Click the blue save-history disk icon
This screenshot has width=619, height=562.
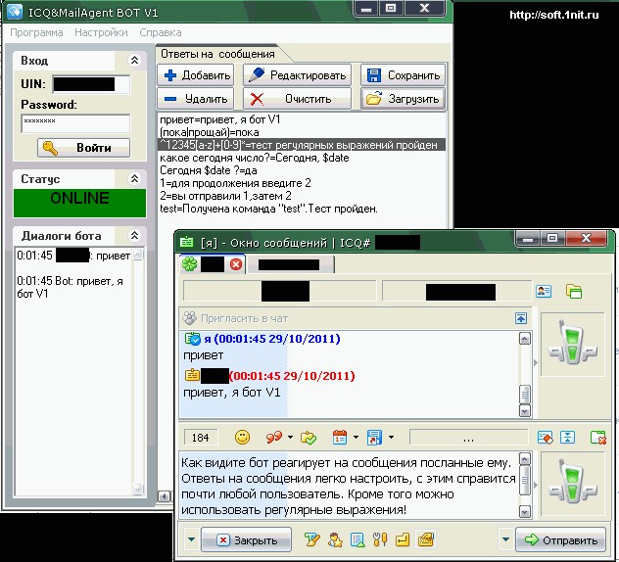pos(374,438)
